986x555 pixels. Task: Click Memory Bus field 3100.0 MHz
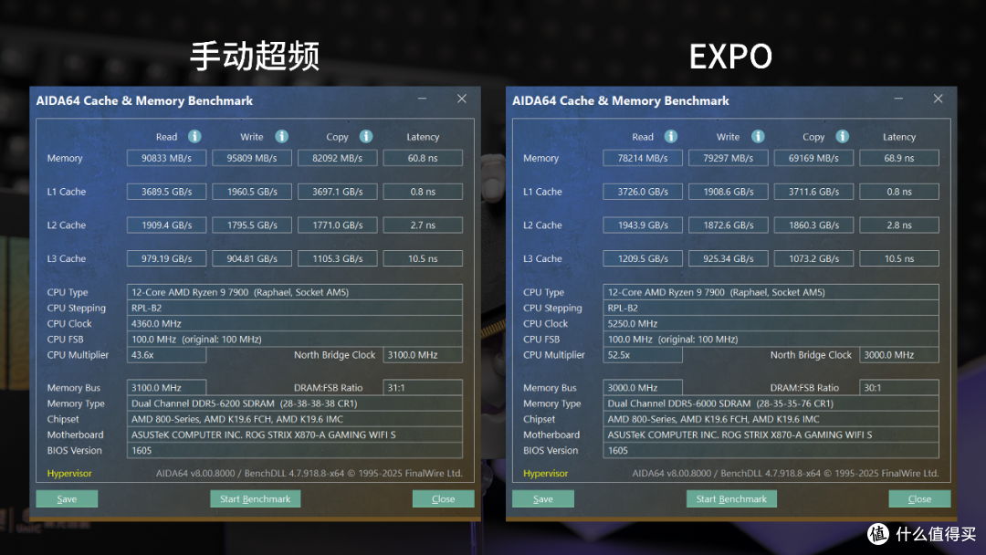click(167, 387)
